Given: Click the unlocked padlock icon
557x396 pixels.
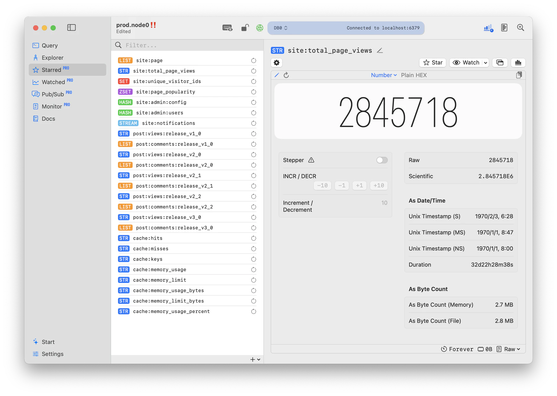Looking at the screenshot, I should [x=244, y=28].
